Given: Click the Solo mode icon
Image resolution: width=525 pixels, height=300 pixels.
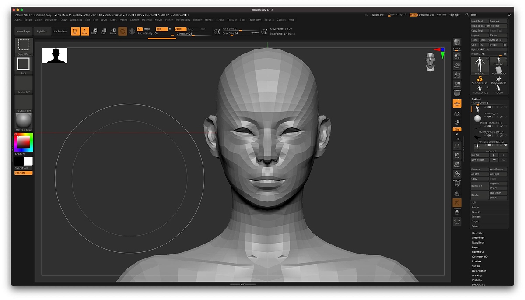Looking at the screenshot, I should tap(457, 212).
